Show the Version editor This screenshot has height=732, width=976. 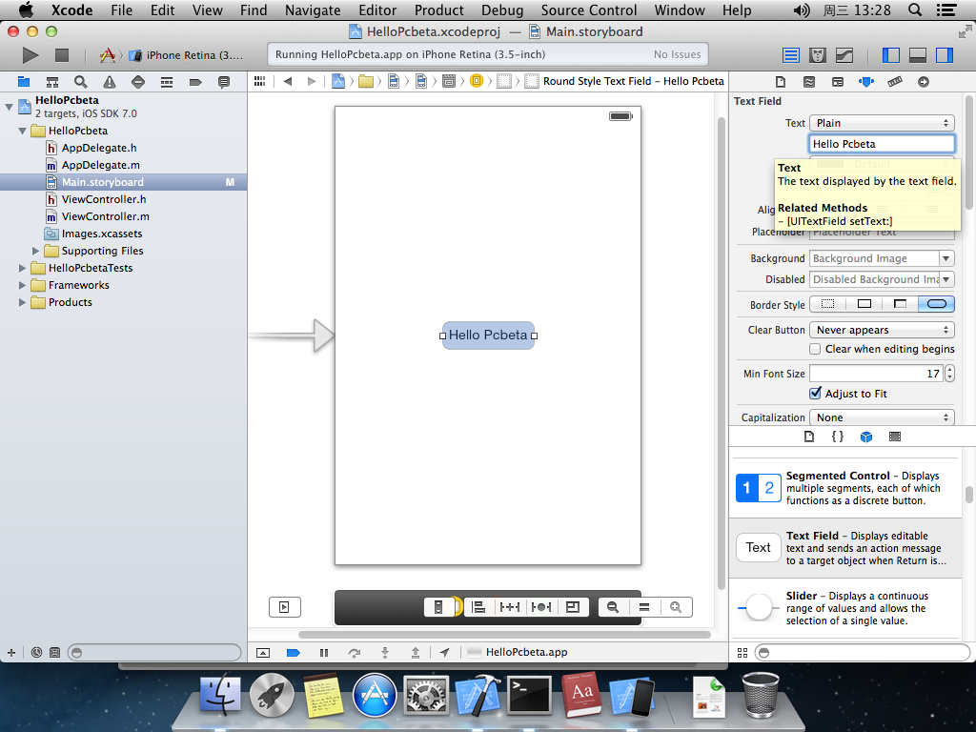coord(844,55)
